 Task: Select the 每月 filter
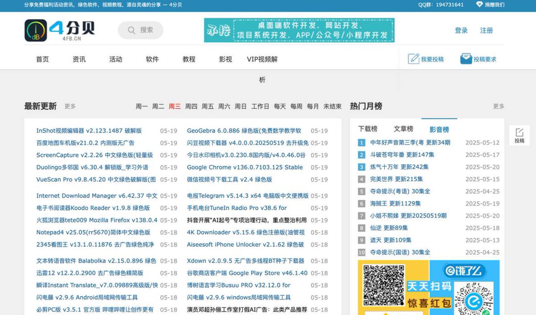[x=313, y=106]
